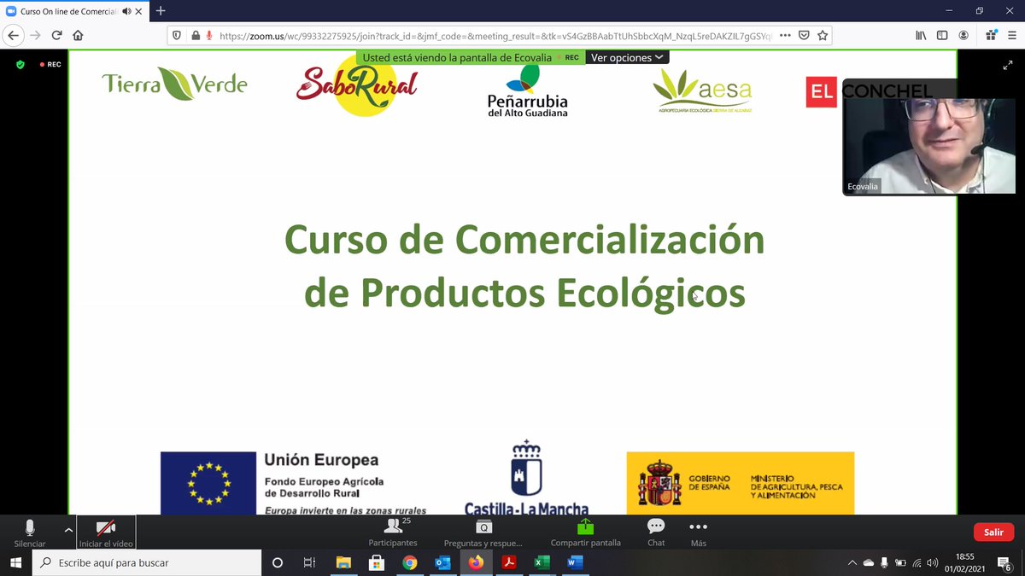Screen dimensions: 1025x576
Task: Show hidden system tray icons
Action: [x=852, y=562]
